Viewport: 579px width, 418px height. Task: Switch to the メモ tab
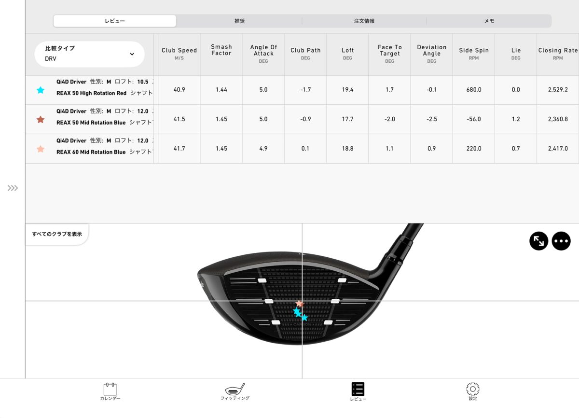[488, 20]
